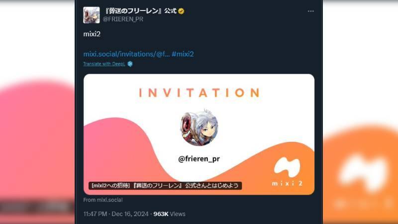
Task: Open the FRIEREN_PR profile avatar
Action: 92,15
